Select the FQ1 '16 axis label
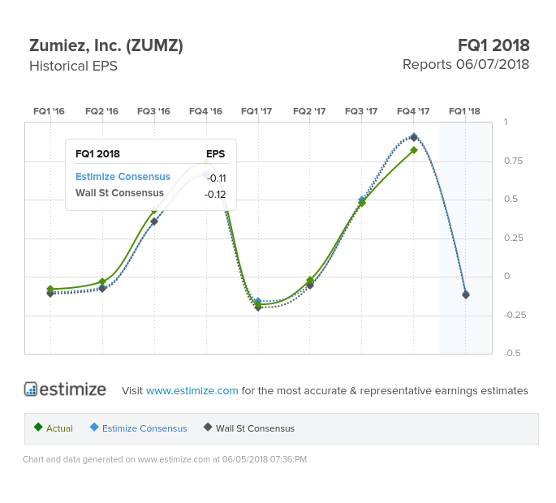Screen dimensions: 556x503 (49, 111)
